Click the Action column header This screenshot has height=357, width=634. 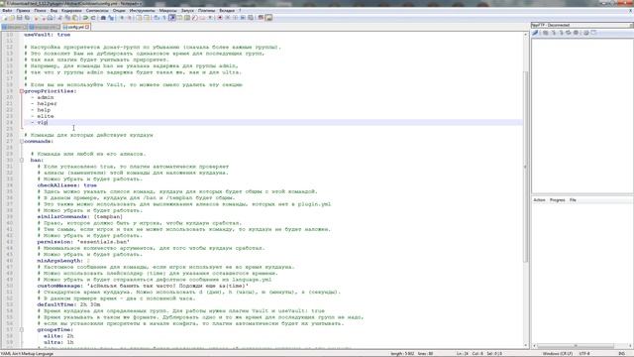coord(539,200)
